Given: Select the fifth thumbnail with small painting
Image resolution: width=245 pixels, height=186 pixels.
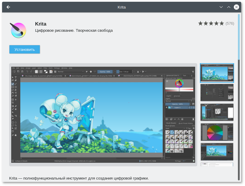Looking at the screenshot, I should (x=217, y=152).
